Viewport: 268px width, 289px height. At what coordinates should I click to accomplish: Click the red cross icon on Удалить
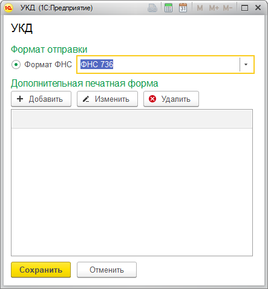point(152,99)
